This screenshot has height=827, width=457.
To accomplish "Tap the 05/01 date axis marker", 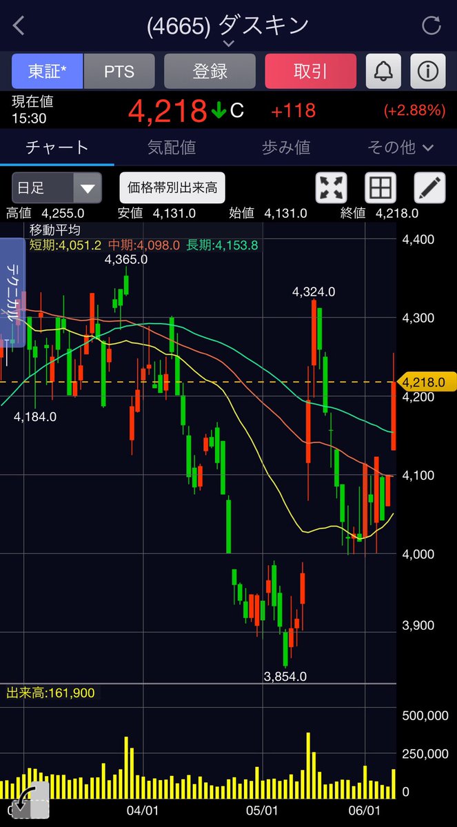I will tap(261, 810).
